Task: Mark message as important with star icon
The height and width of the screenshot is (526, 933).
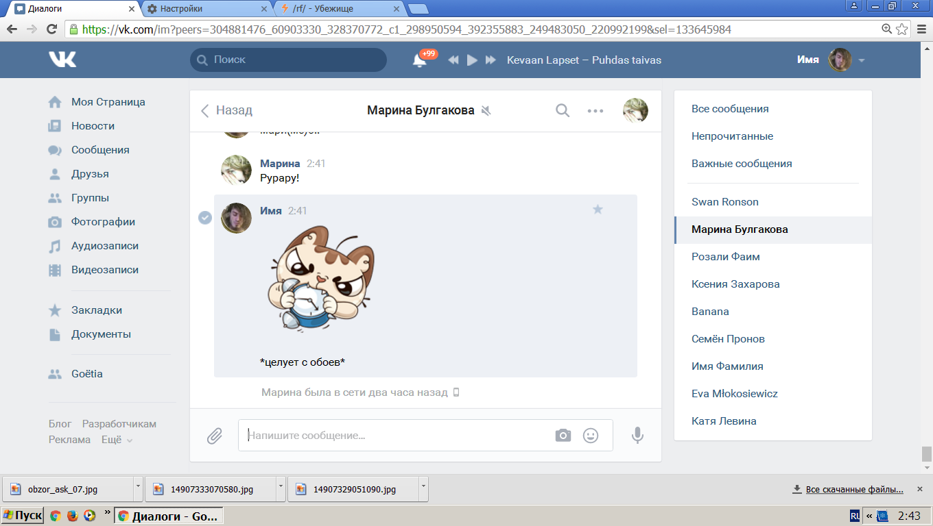Action: click(x=598, y=210)
